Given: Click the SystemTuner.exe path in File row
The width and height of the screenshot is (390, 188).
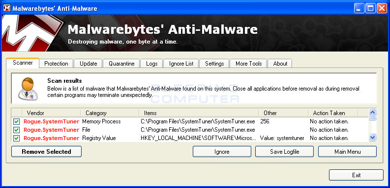Looking at the screenshot, I should click(198, 130).
